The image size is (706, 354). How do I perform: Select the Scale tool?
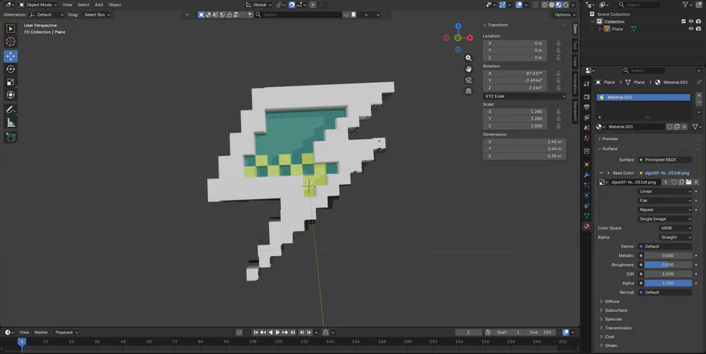point(11,82)
